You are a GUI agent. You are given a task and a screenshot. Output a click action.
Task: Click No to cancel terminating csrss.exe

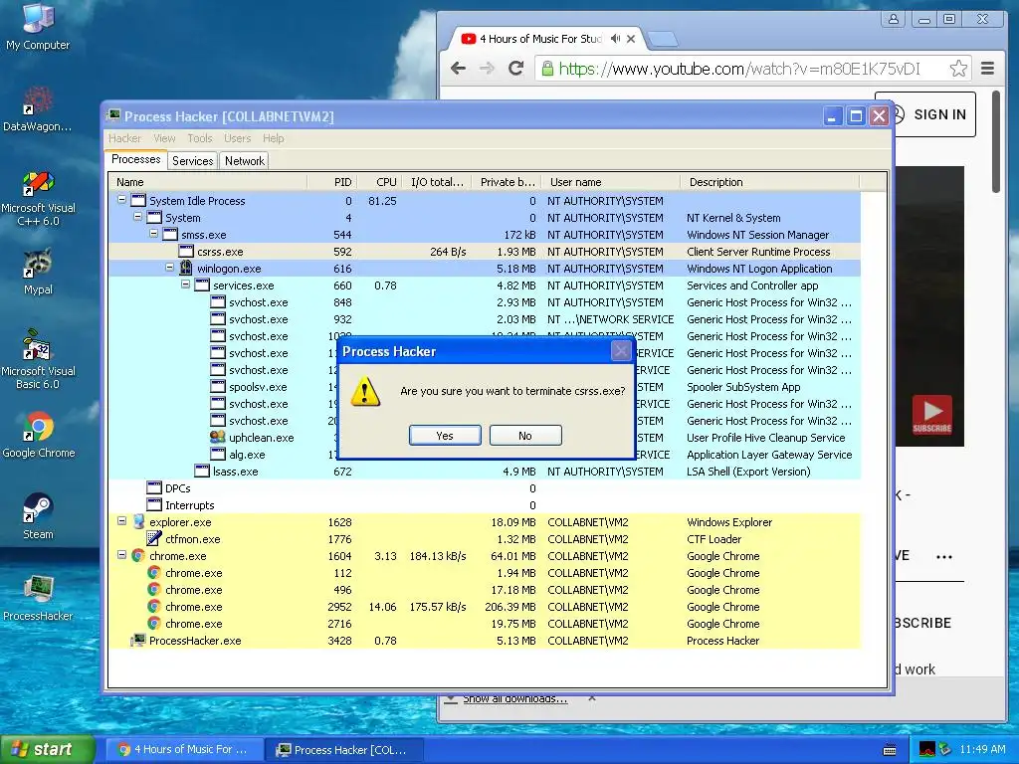525,436
